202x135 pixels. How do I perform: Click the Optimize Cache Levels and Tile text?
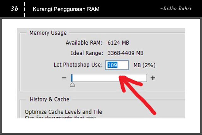tap(63, 112)
